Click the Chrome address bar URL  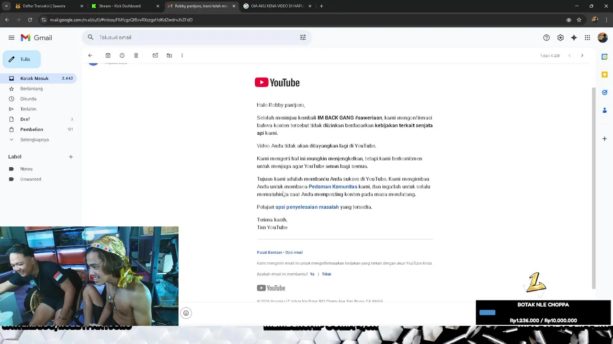click(121, 20)
